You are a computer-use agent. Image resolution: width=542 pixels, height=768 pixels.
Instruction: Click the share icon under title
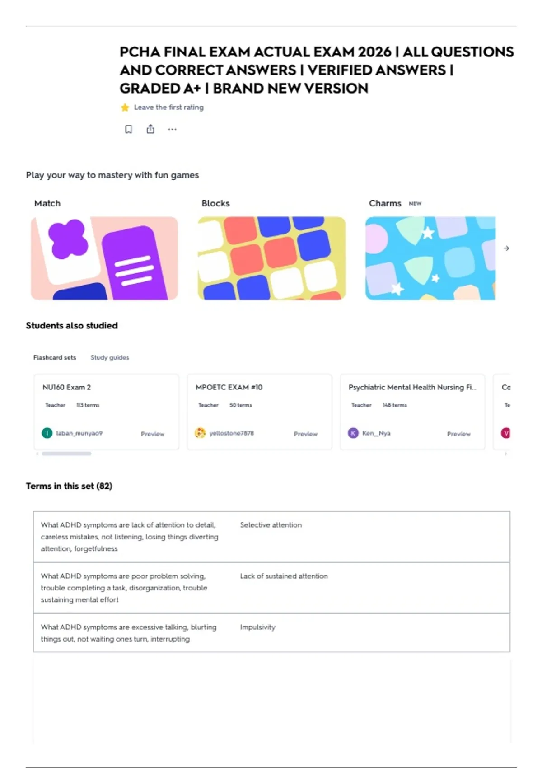coord(150,129)
